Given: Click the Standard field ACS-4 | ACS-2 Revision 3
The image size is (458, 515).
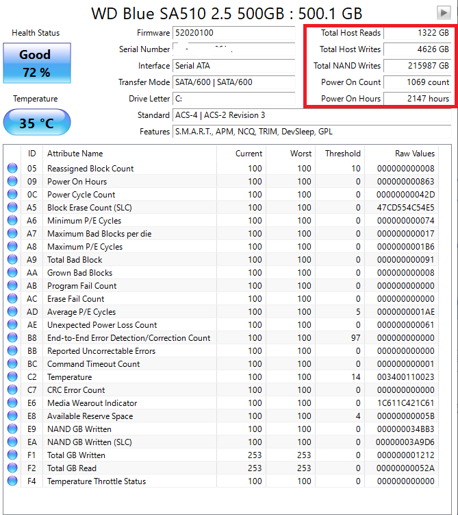Looking at the screenshot, I should pyautogui.click(x=311, y=115).
